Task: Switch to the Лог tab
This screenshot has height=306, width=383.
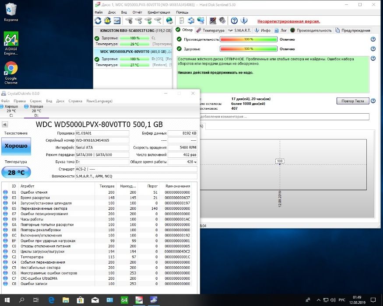Action: [281, 30]
